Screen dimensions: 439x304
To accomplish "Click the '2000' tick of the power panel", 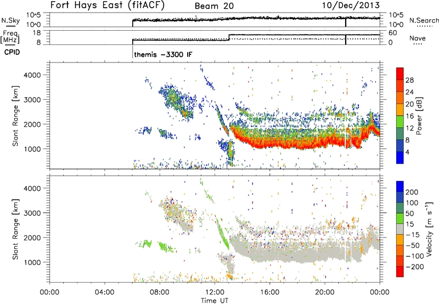I will 32,124.
